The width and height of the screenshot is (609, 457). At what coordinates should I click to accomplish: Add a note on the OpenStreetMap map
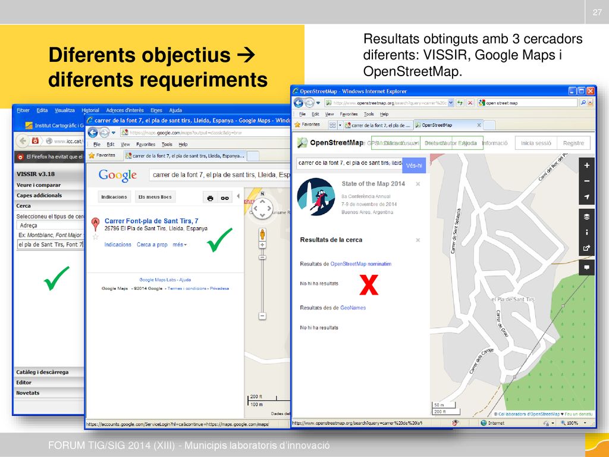(x=586, y=268)
